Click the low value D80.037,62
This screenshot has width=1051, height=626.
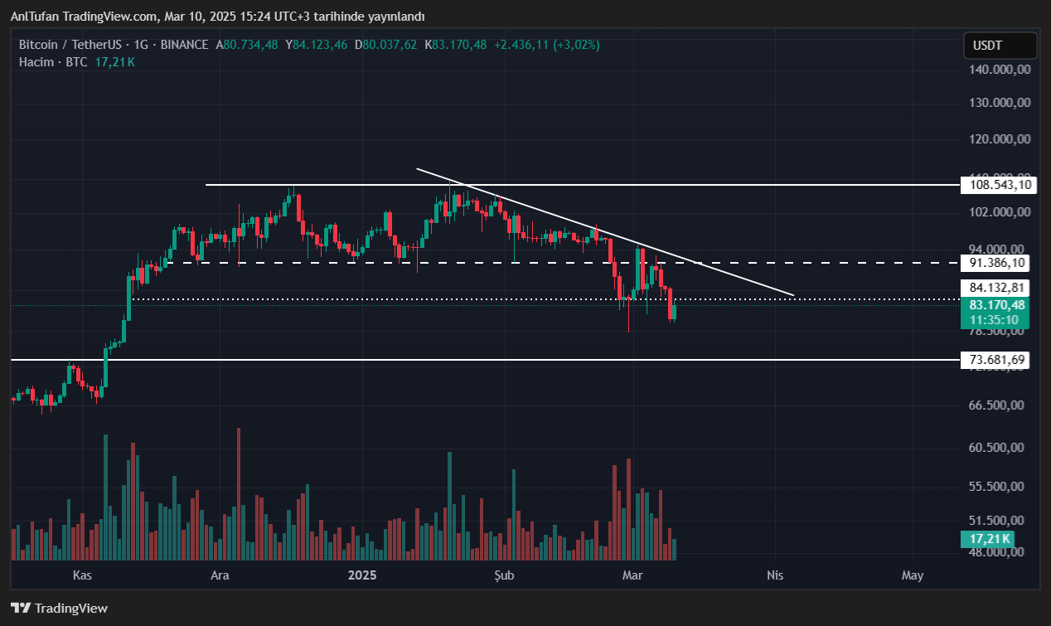click(385, 45)
